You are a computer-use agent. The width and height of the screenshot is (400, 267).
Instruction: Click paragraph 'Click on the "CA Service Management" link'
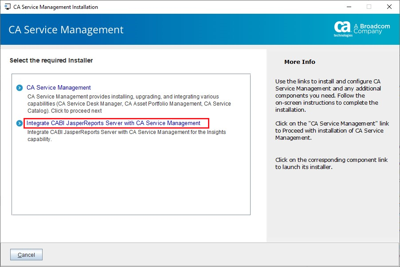tap(332, 130)
